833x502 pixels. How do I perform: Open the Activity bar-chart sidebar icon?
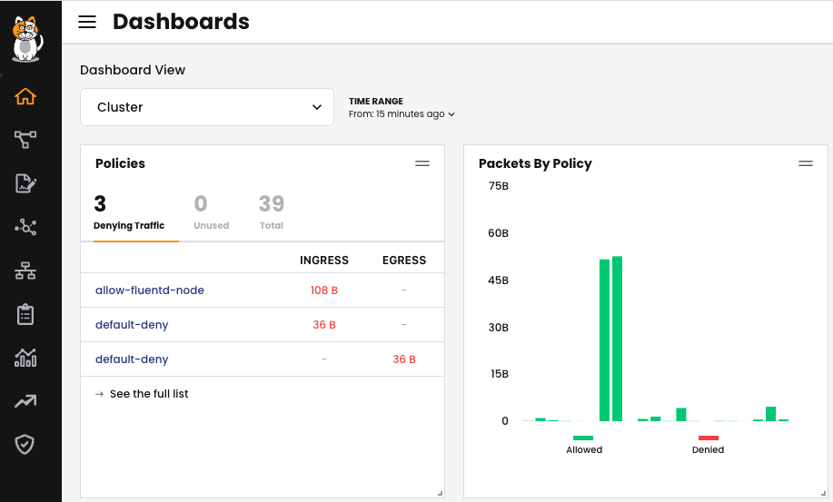coord(25,358)
